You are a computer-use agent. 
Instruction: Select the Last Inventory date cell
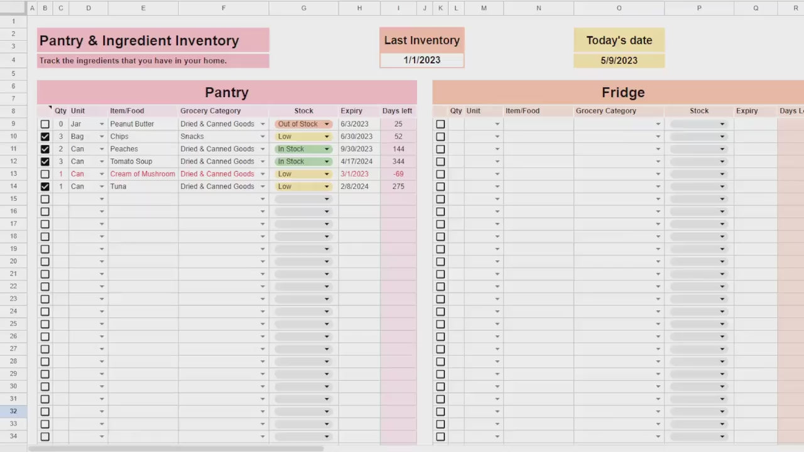(421, 60)
